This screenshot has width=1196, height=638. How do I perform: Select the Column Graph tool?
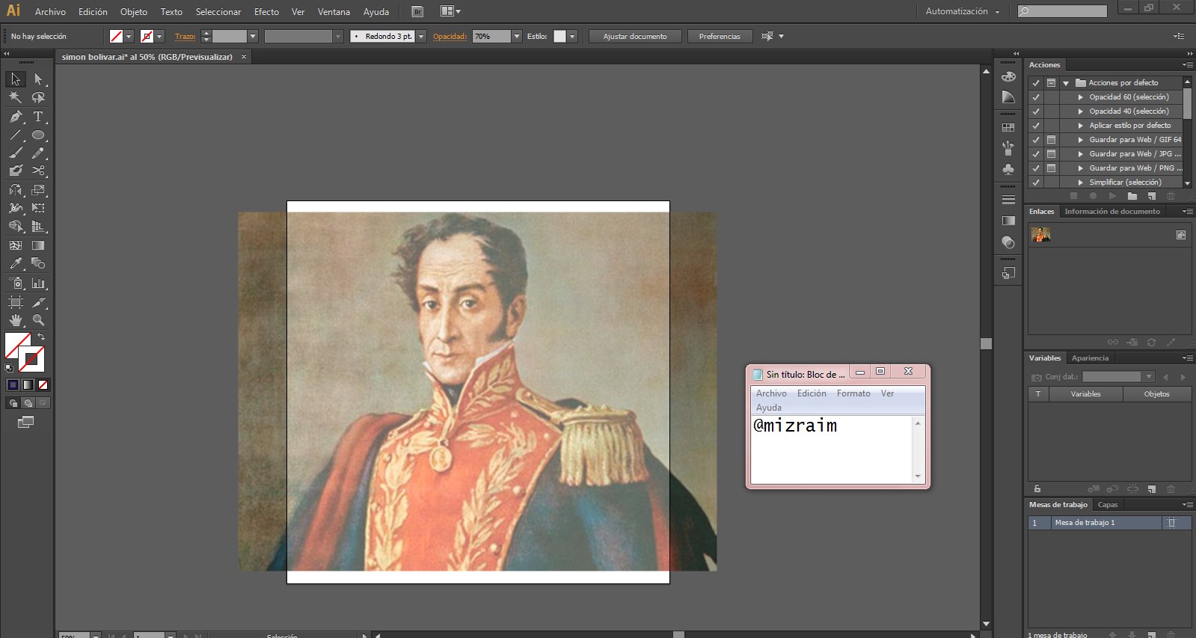tap(38, 283)
